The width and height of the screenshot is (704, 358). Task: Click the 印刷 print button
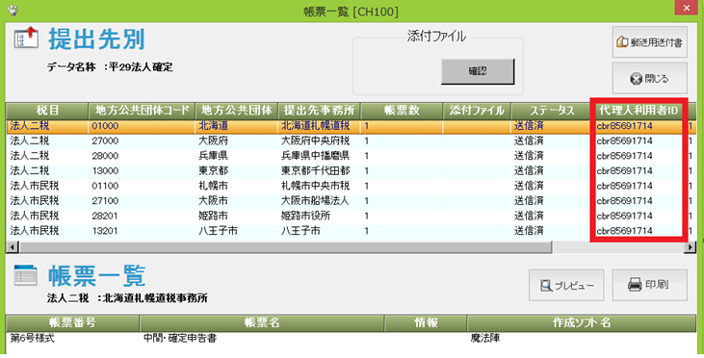[x=650, y=285]
